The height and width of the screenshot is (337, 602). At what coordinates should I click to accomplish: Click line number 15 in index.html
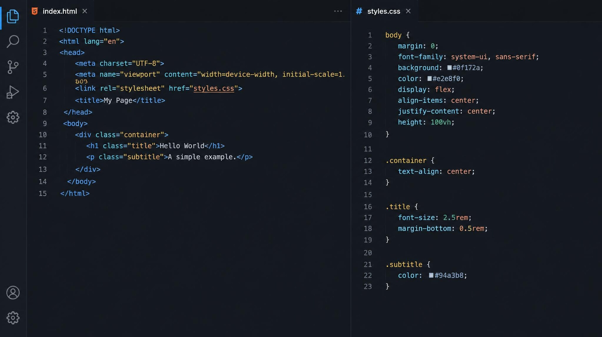(x=43, y=193)
